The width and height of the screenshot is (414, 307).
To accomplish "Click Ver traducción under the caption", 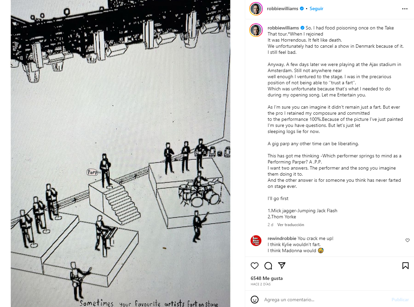I will pyautogui.click(x=291, y=225).
